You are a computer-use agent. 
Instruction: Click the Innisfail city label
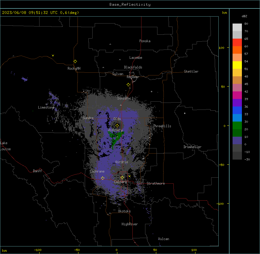point(125,98)
